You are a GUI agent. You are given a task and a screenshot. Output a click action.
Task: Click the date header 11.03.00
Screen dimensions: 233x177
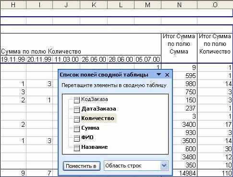pyautogui.click(x=66, y=59)
